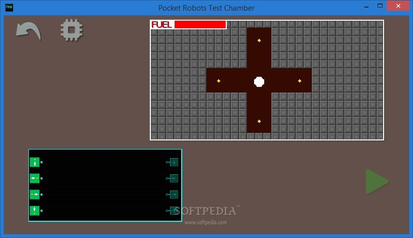Click the output pin of the left-arrow sensor
The width and height of the screenshot is (413, 238).
(x=42, y=195)
